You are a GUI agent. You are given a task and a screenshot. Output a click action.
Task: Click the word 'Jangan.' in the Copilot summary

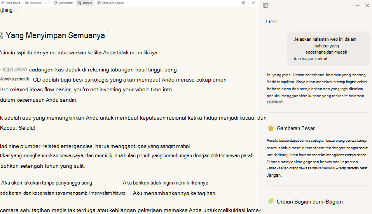(274, 176)
